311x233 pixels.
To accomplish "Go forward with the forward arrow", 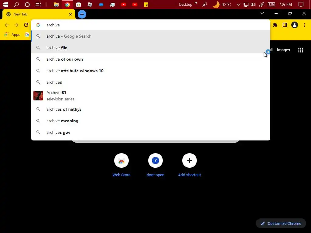I will click(16, 25).
